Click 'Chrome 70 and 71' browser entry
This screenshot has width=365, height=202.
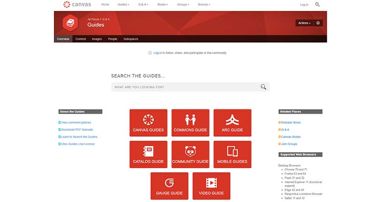[296, 170]
